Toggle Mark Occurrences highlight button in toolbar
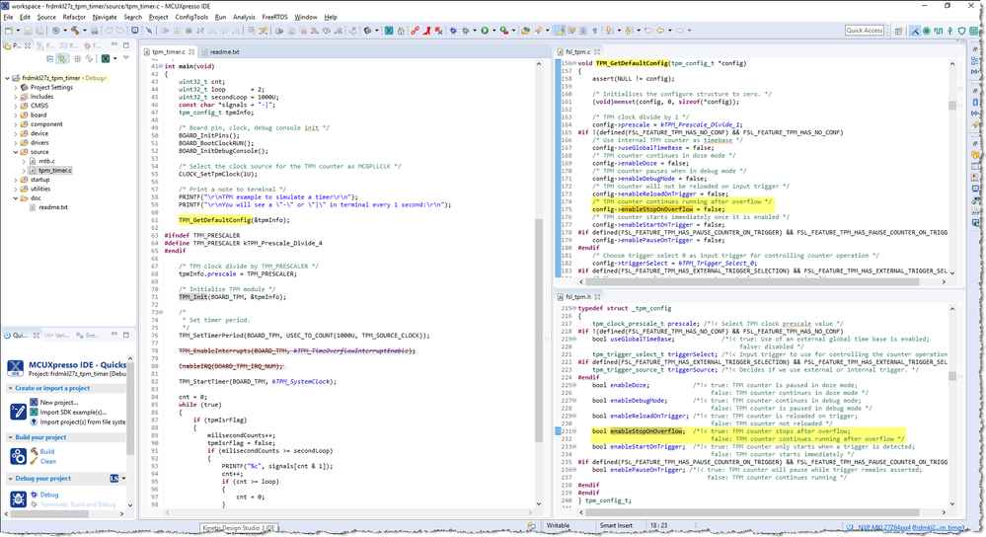This screenshot has height=537, width=986. pyautogui.click(x=561, y=31)
